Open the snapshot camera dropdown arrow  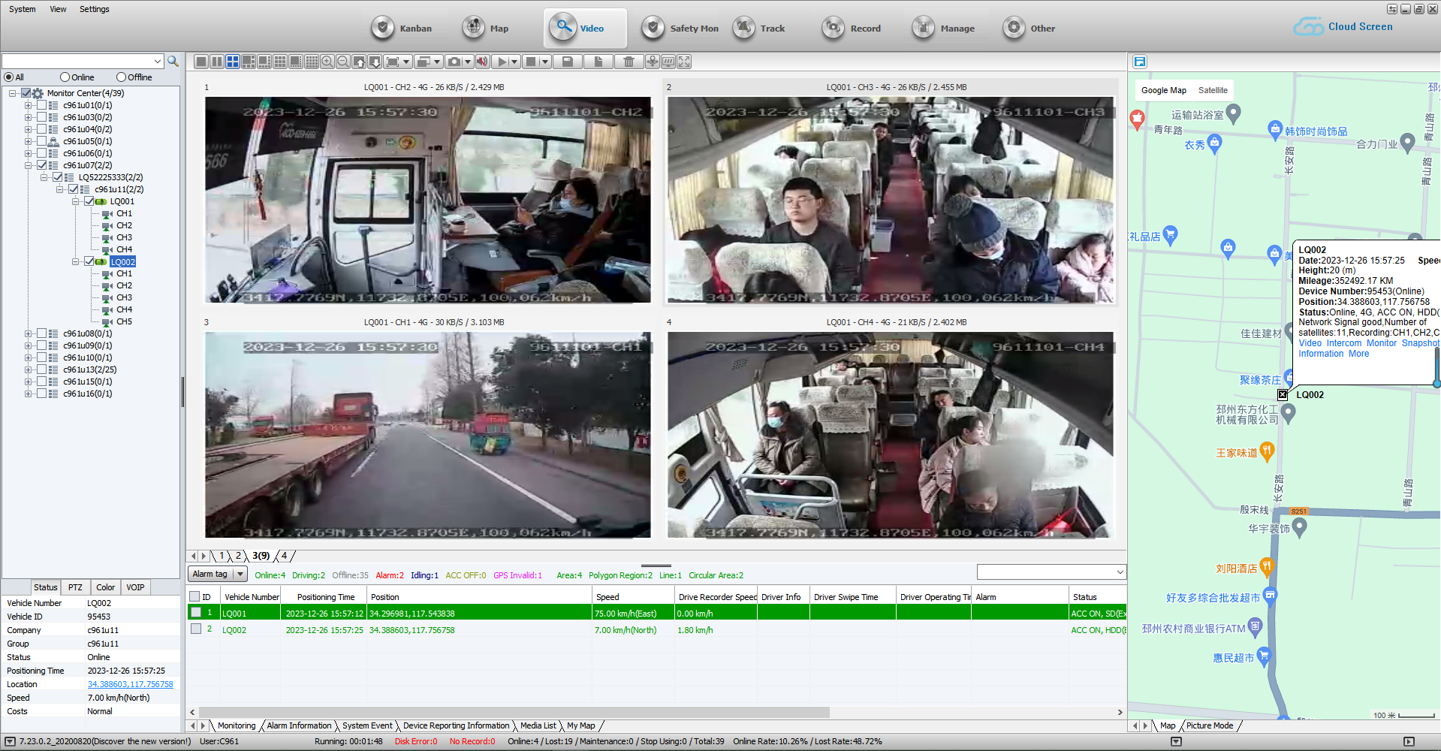click(468, 62)
